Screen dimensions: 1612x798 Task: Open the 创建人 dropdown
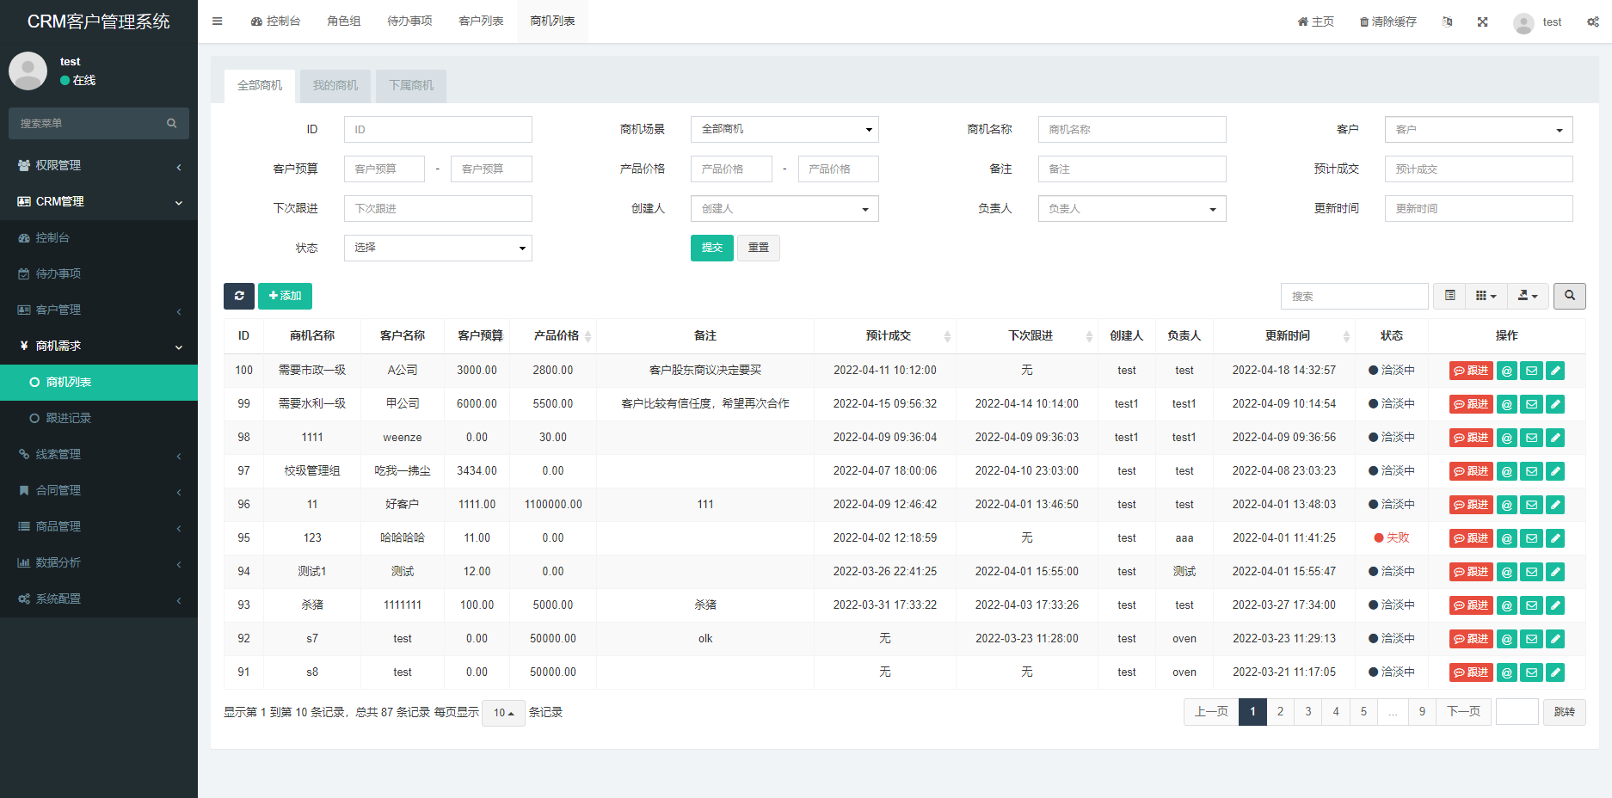coord(784,209)
